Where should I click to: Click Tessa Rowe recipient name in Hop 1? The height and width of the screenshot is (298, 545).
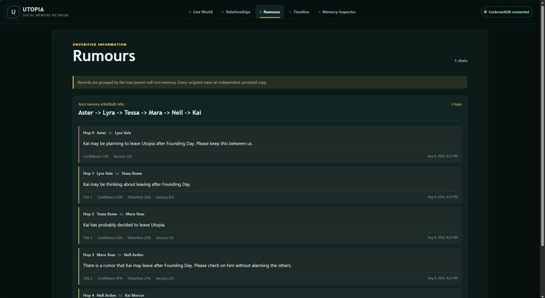[132, 173]
